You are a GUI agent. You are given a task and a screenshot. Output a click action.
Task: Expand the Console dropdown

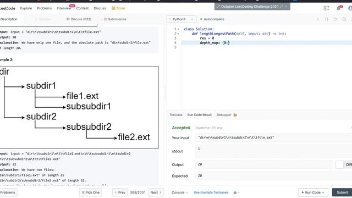(180, 193)
